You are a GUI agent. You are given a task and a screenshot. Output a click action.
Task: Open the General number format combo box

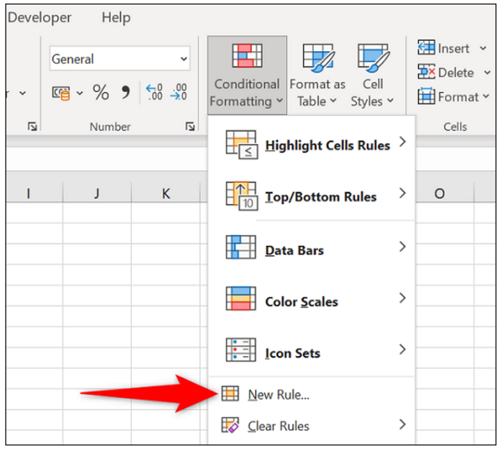(x=119, y=59)
